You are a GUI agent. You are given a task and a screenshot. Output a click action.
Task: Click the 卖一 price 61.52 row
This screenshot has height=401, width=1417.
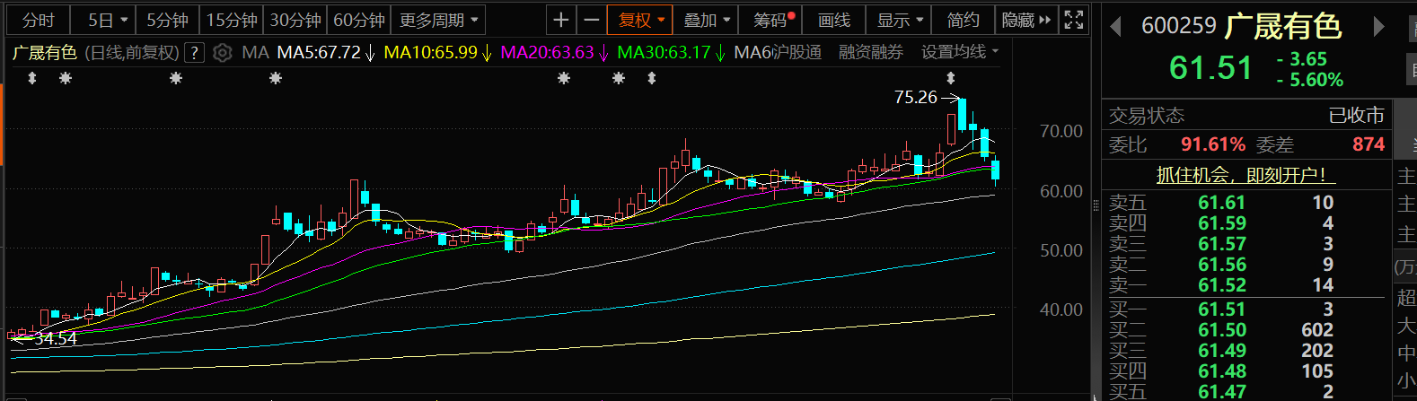point(1222,285)
